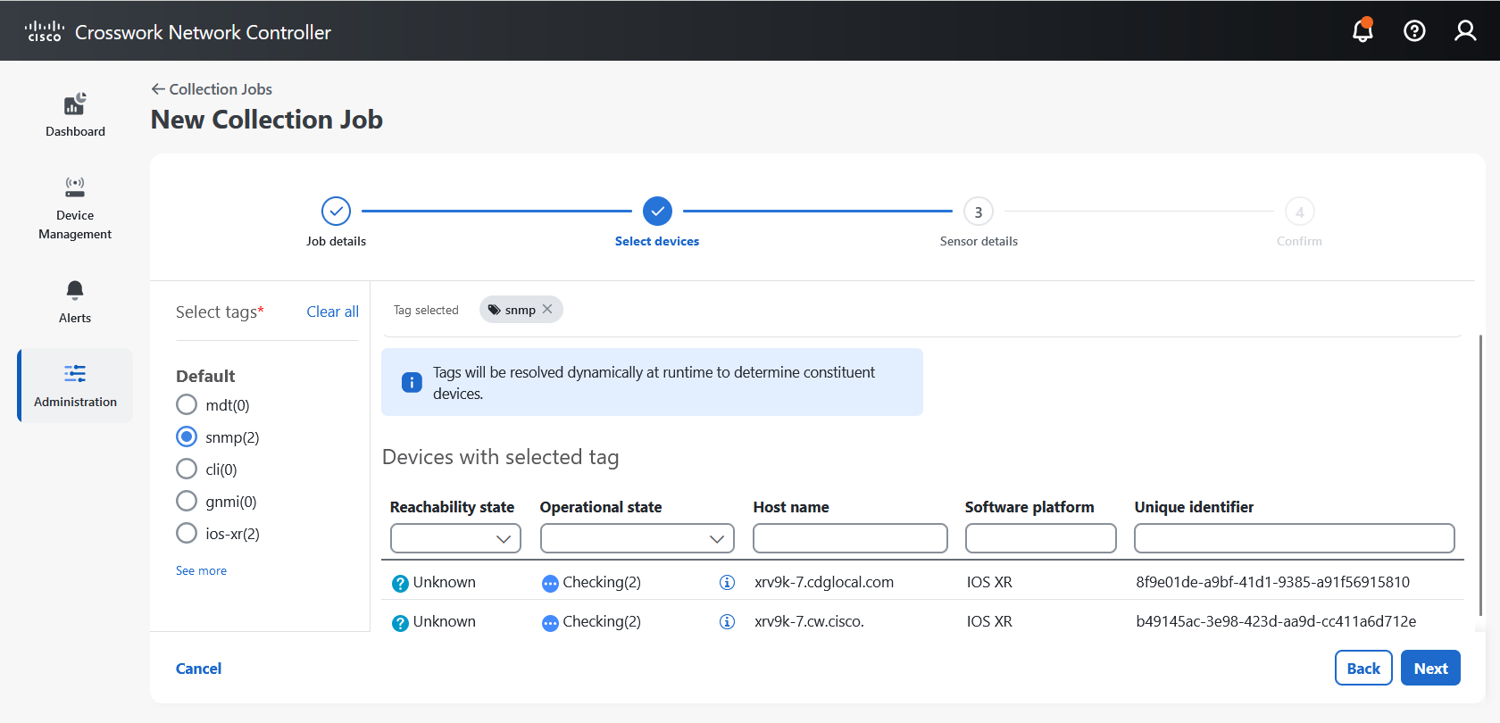
Task: Click See more tags link
Action: 201,570
